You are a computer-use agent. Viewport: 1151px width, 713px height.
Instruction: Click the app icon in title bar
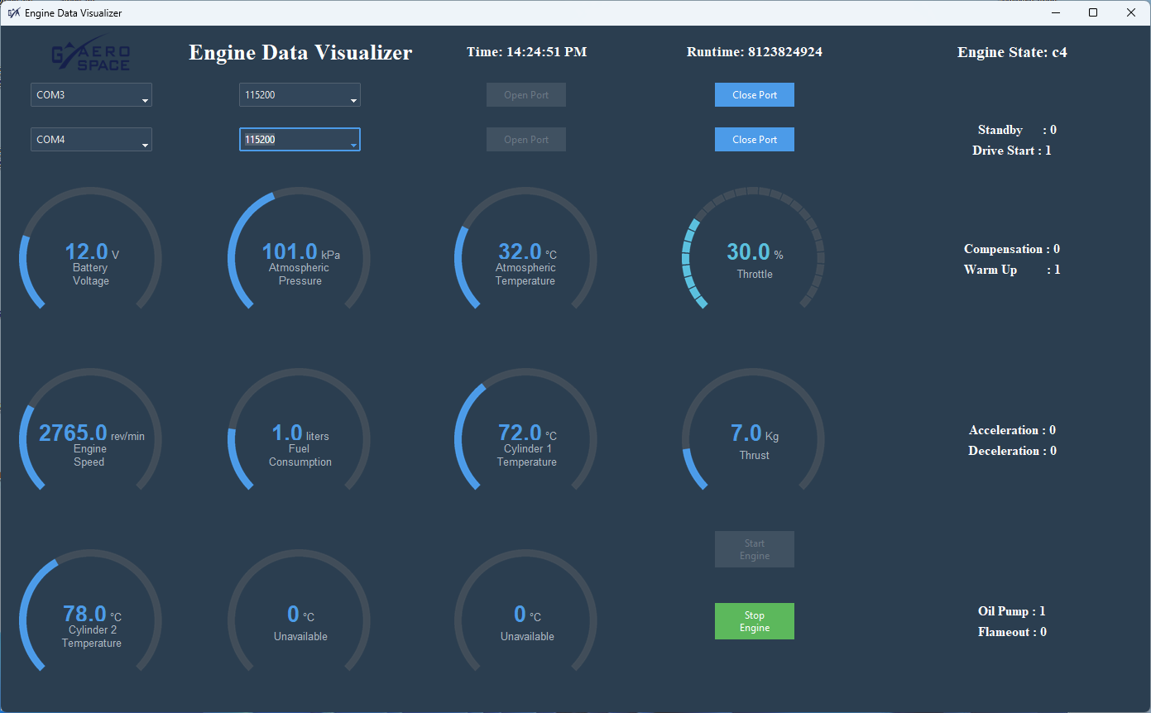click(x=13, y=13)
